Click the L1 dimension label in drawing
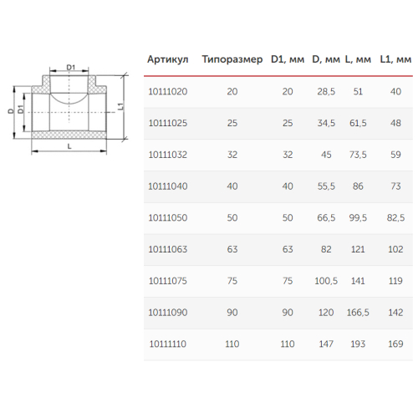Image resolution: width=418 pixels, height=418 pixels. coord(120,106)
